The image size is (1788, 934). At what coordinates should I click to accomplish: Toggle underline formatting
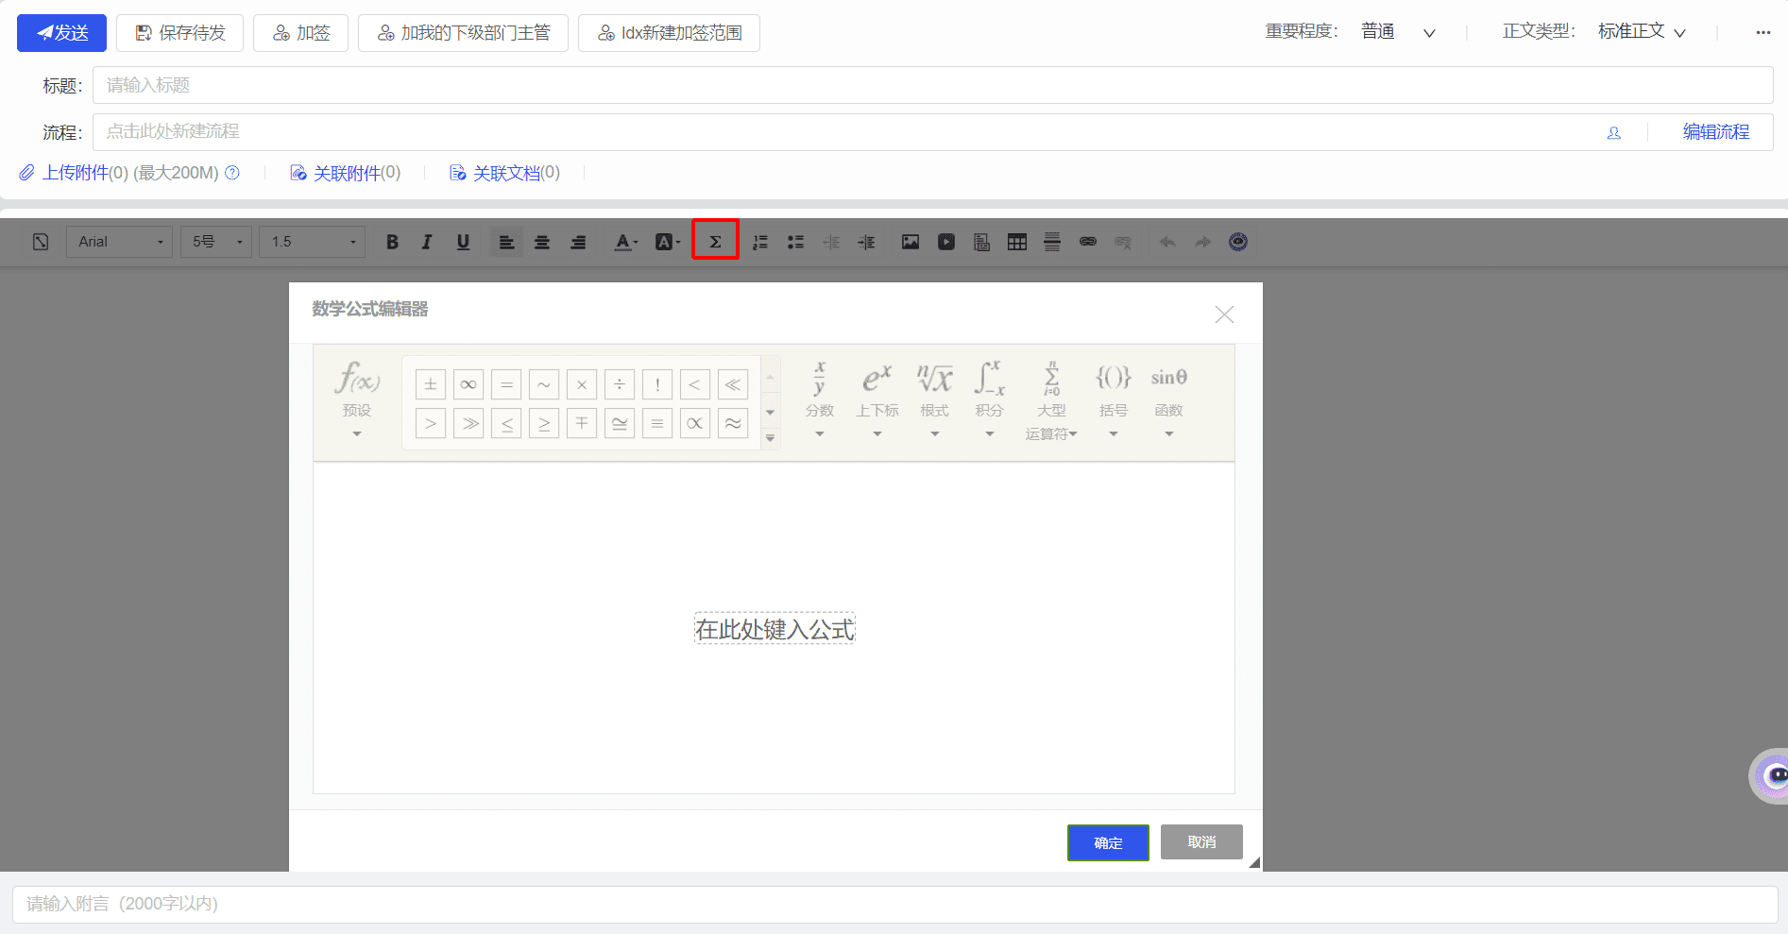coord(463,242)
